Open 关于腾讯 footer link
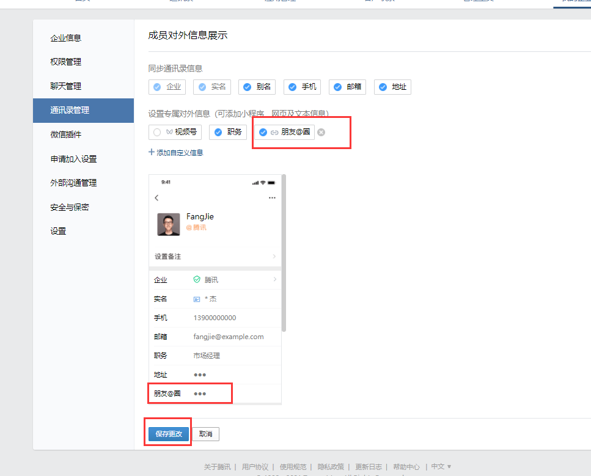 tap(217, 467)
